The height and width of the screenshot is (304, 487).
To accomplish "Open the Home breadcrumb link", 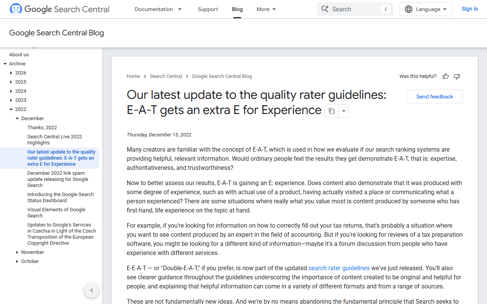I will tap(134, 76).
